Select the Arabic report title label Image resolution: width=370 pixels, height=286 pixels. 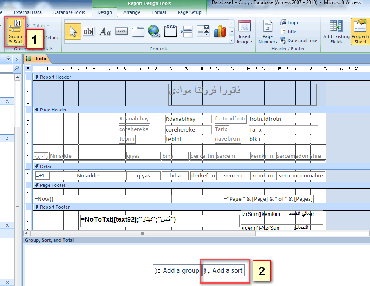point(242,94)
